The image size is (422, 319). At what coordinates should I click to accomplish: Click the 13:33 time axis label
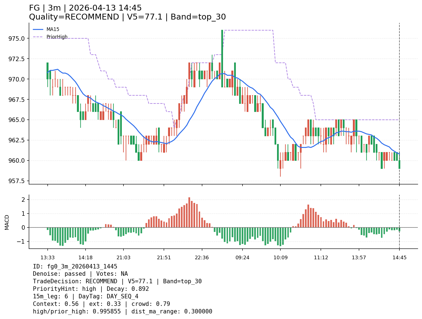point(47,258)
